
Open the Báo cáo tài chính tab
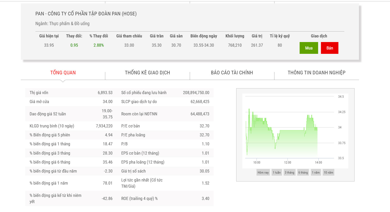[x=232, y=73]
